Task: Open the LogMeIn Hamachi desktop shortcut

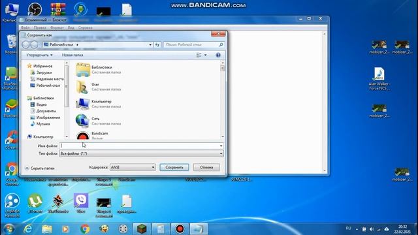Action: coord(12,205)
